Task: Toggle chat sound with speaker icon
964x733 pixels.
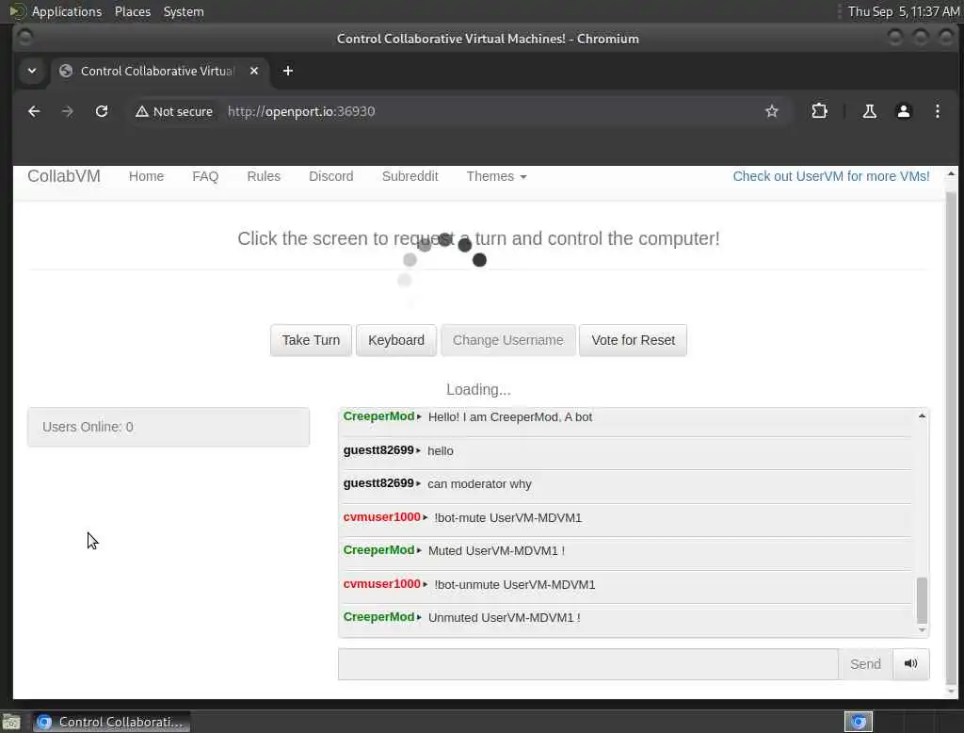Action: pos(910,663)
